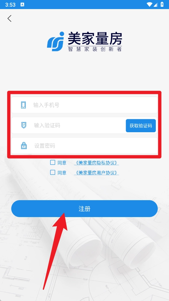Image resolution: width=169 pixels, height=301 pixels.
Task: Tap the 获取验证码 button
Action: [141, 126]
